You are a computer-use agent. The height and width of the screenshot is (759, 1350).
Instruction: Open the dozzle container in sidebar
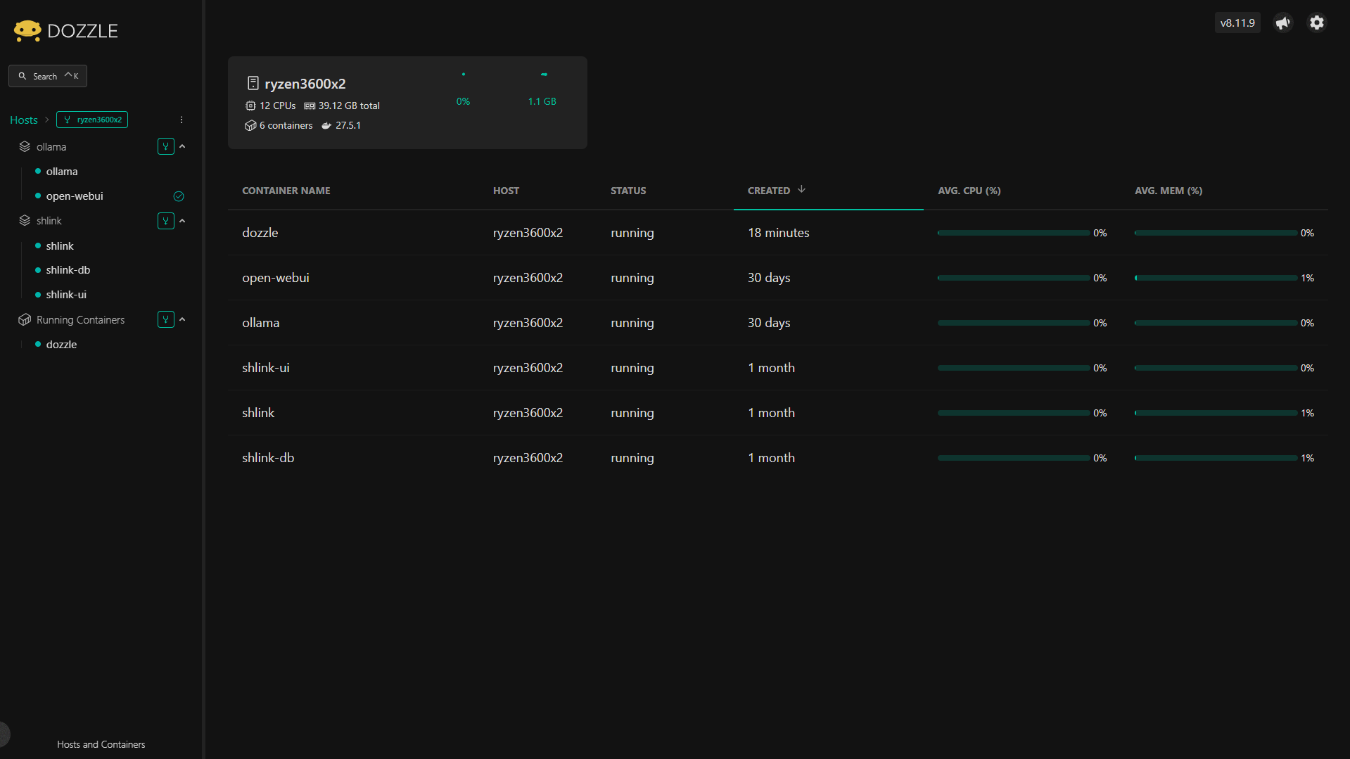pyautogui.click(x=61, y=345)
